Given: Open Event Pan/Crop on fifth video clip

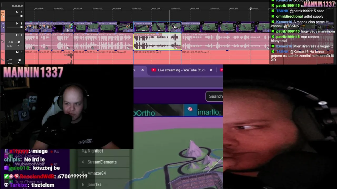Looking at the screenshot, I should point(124,30).
